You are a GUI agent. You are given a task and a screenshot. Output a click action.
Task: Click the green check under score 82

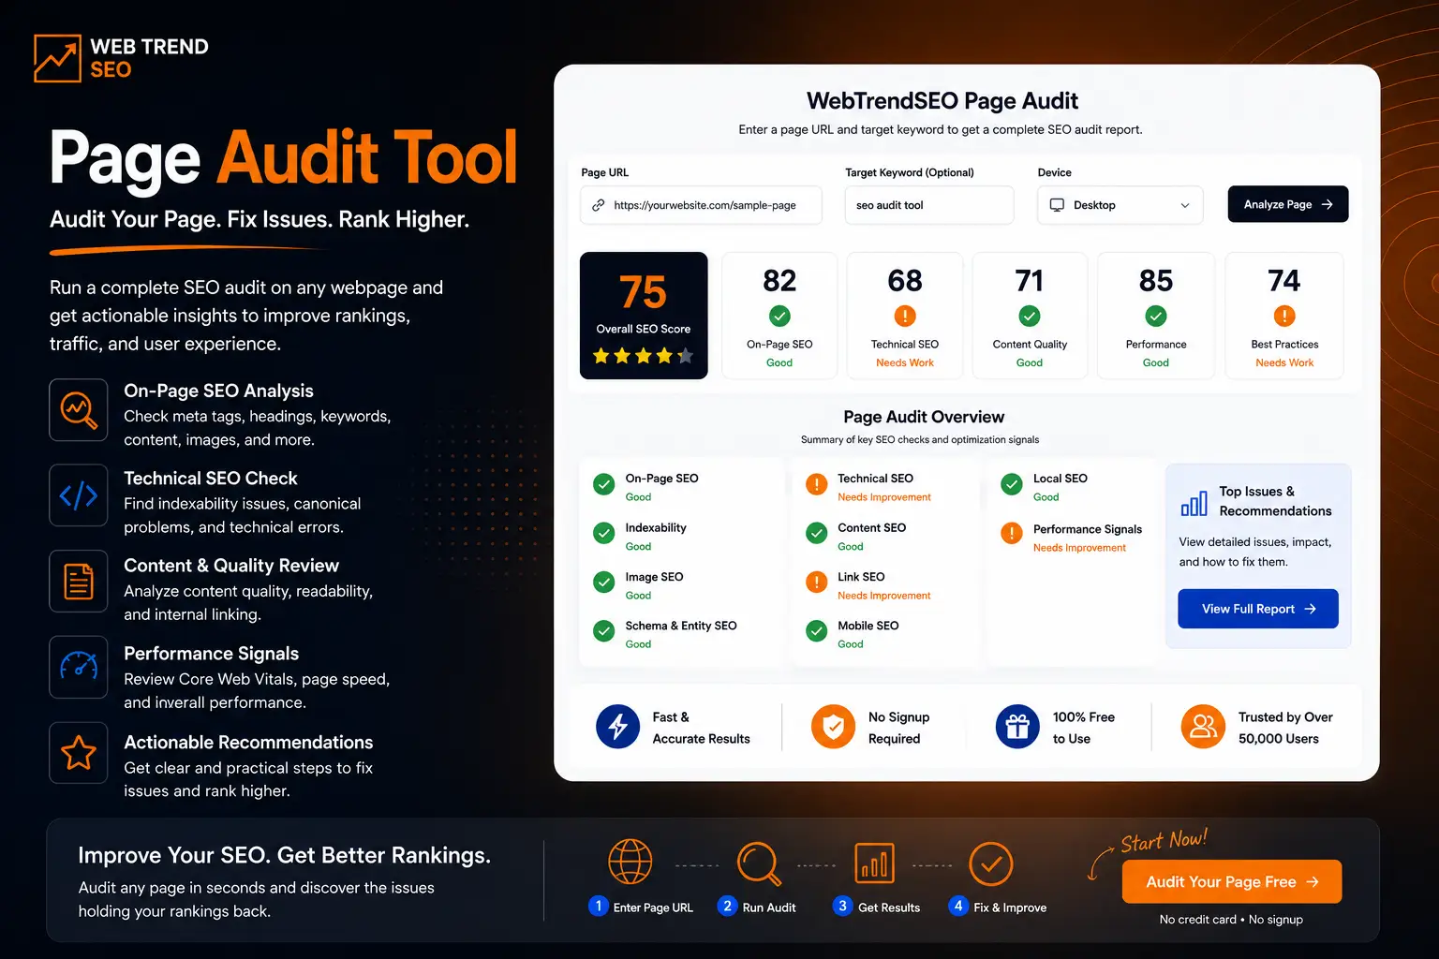(x=779, y=316)
